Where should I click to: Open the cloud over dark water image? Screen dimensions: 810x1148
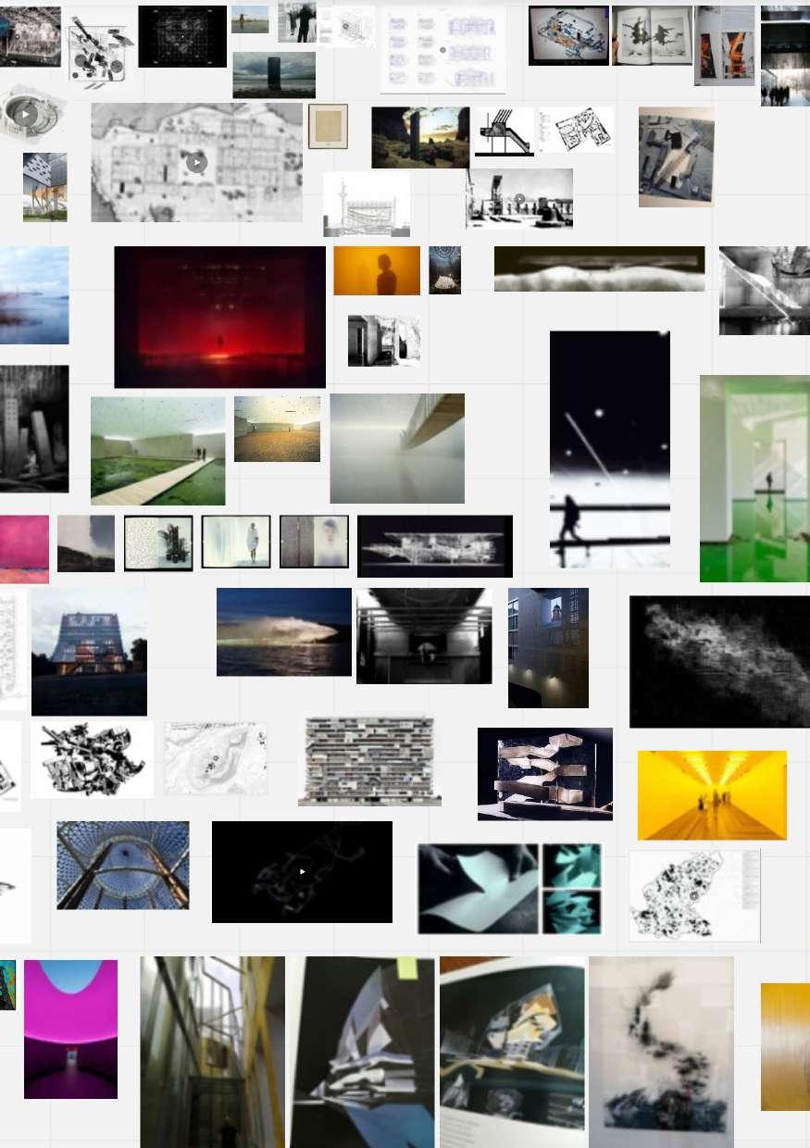coord(284,631)
